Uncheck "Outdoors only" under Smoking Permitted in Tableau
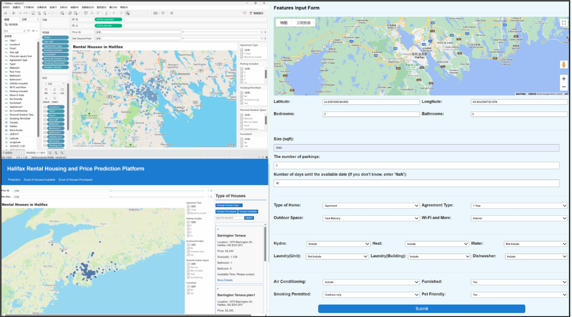This screenshot has width=572, height=317. (241, 100)
